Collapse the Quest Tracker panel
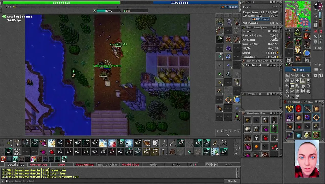 [x=278, y=61]
